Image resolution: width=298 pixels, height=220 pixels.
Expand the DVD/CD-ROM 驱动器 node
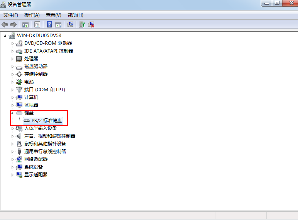[x=12, y=43]
